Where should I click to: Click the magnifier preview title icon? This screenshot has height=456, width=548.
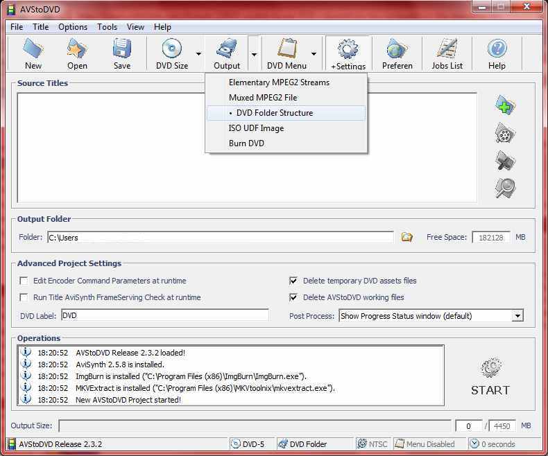(x=505, y=188)
